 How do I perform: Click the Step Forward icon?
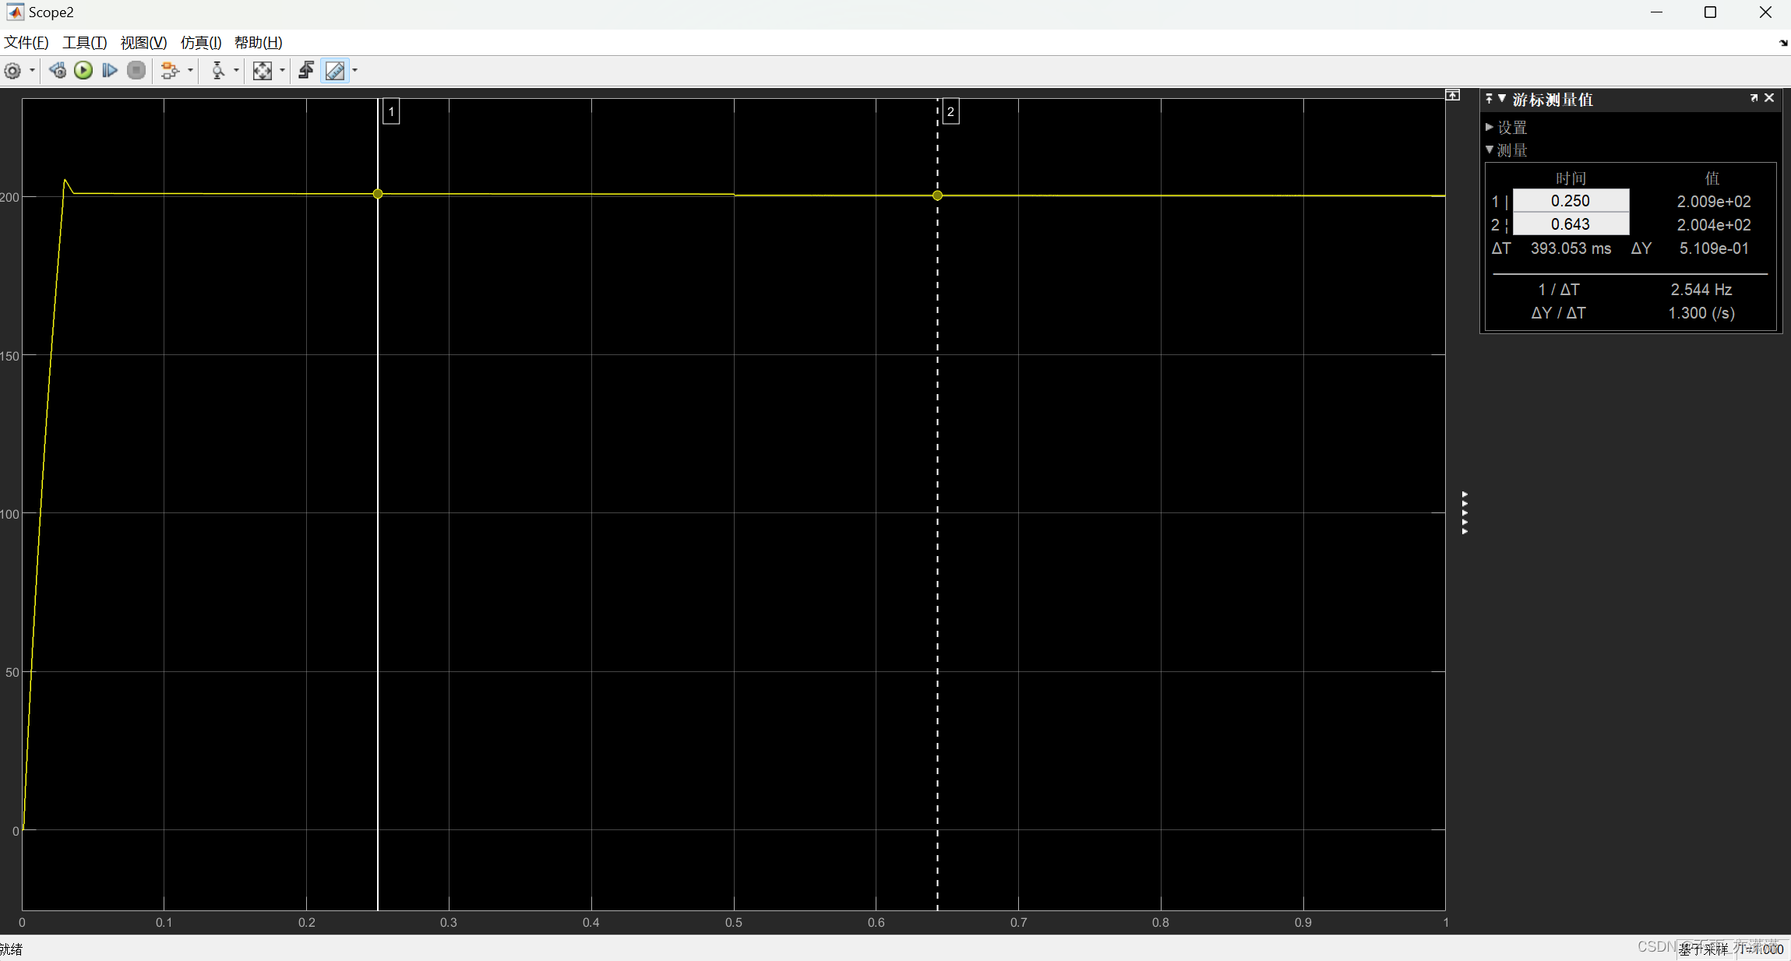(110, 71)
